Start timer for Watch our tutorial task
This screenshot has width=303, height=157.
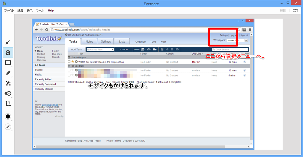tap(245, 62)
